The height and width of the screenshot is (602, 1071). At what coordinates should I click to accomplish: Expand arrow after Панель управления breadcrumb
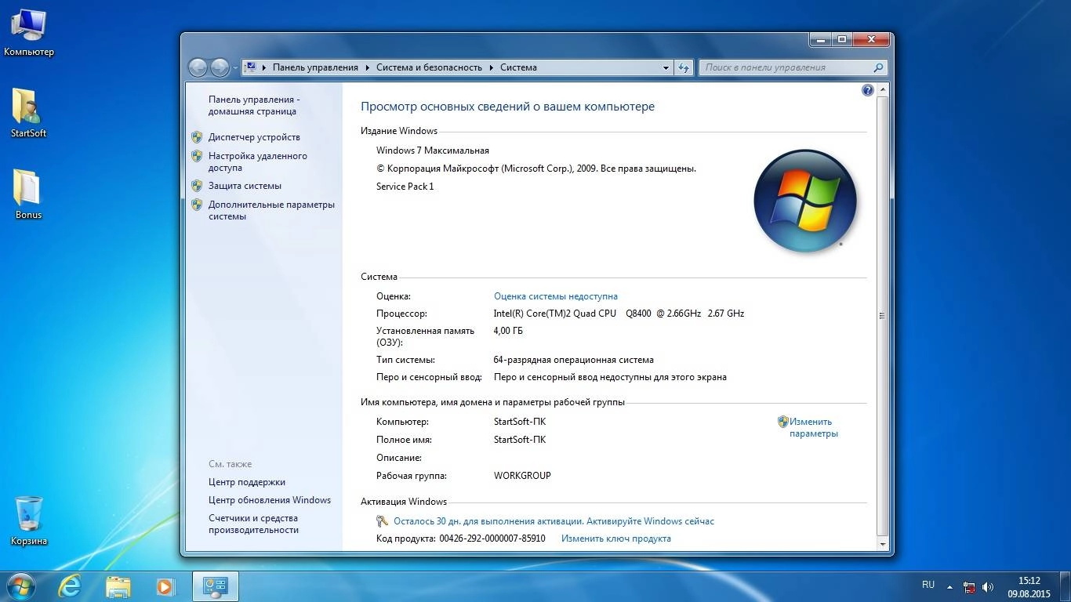367,67
